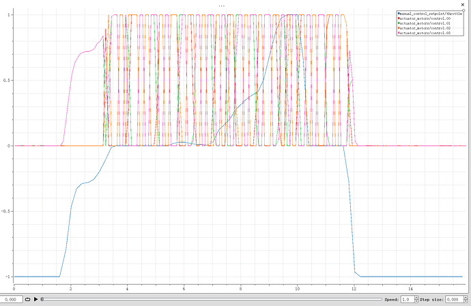Decrease the Step size with the down arrow
This screenshot has width=471, height=306.
pyautogui.click(x=466, y=301)
